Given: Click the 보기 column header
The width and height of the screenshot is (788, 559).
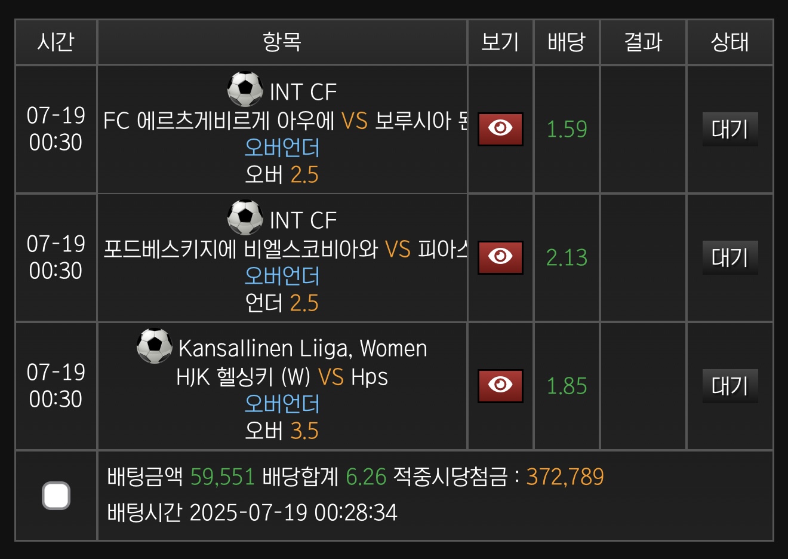Looking at the screenshot, I should (x=500, y=42).
